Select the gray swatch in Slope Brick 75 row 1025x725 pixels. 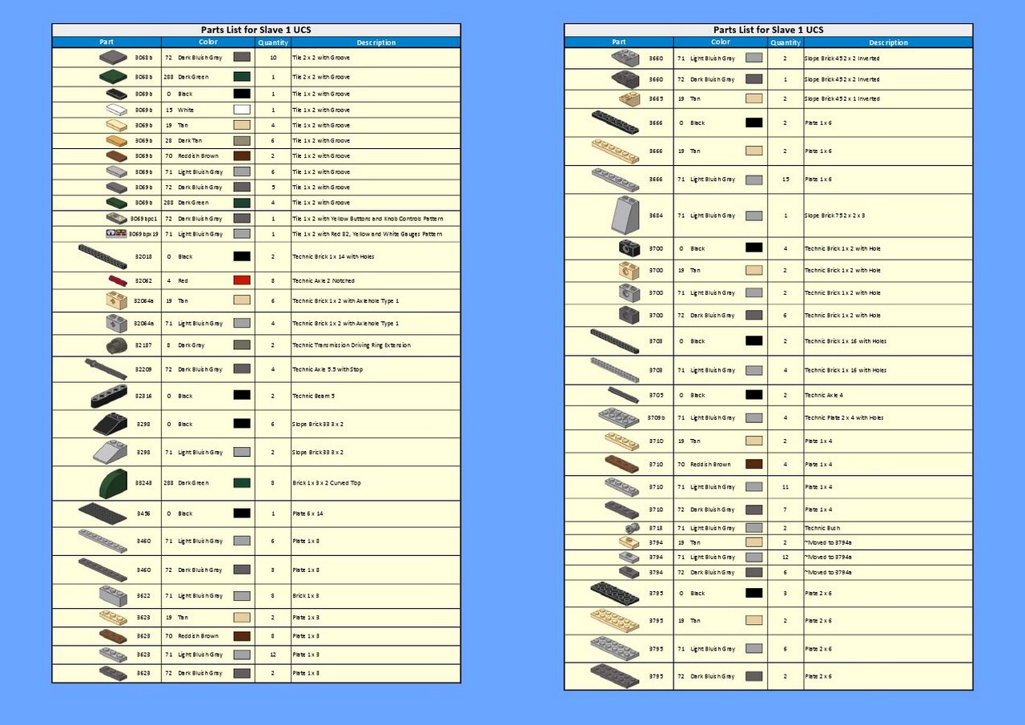[754, 215]
